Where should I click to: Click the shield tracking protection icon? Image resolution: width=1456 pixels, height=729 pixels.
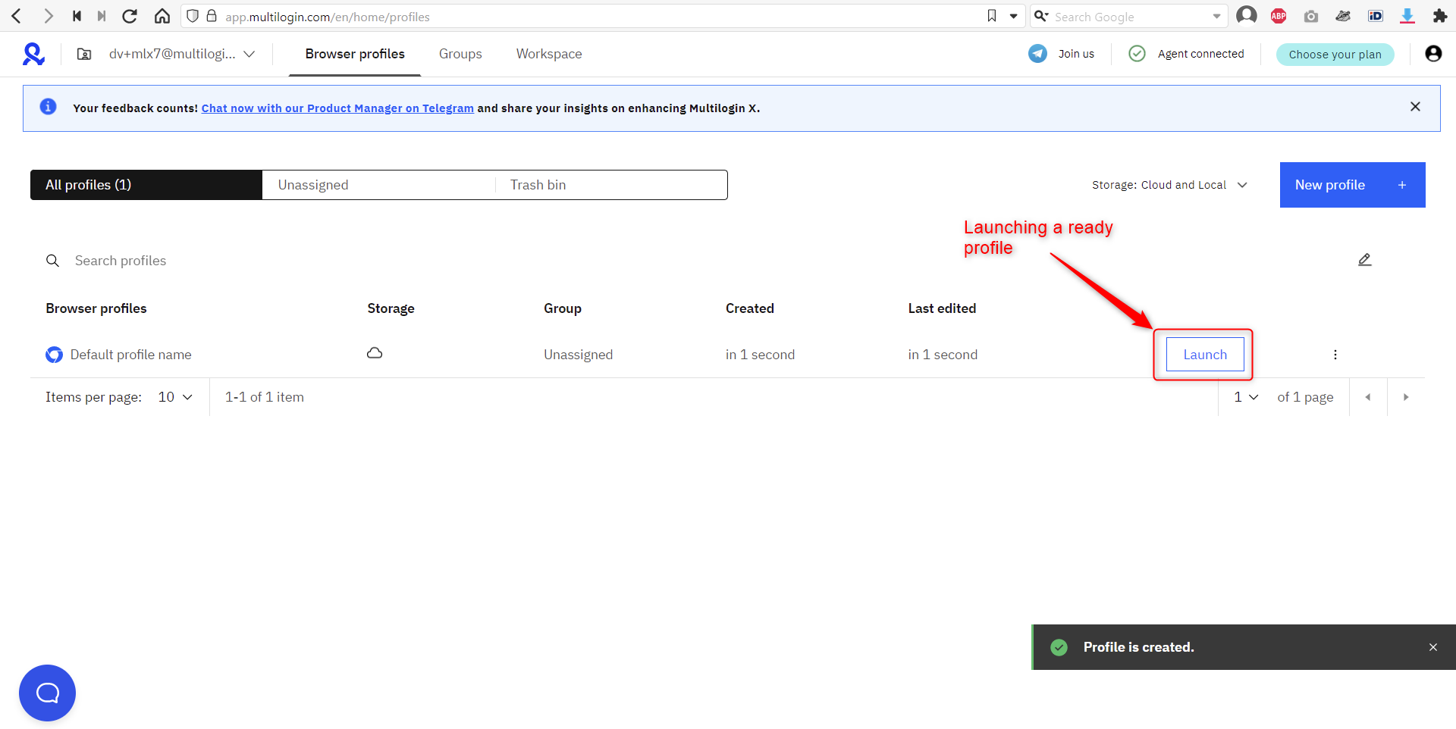click(193, 16)
